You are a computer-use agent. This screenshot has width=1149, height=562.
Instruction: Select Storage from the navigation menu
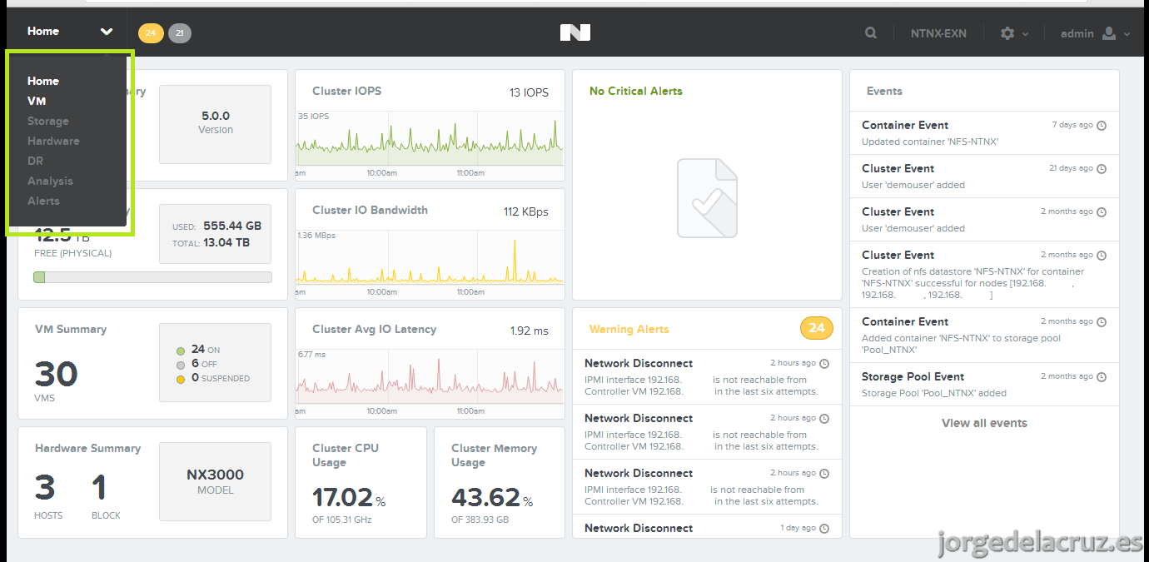point(48,121)
